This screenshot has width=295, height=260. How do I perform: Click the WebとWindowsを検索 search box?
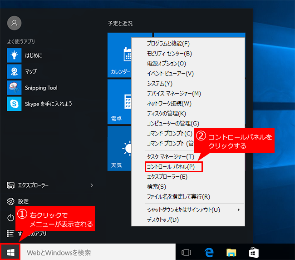pyautogui.click(x=98, y=252)
